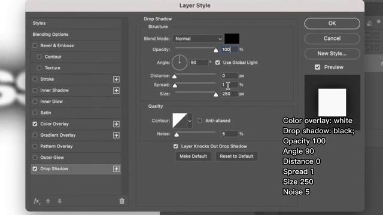Enable Texture checkbox
The width and height of the screenshot is (383, 215).
coord(39,68)
